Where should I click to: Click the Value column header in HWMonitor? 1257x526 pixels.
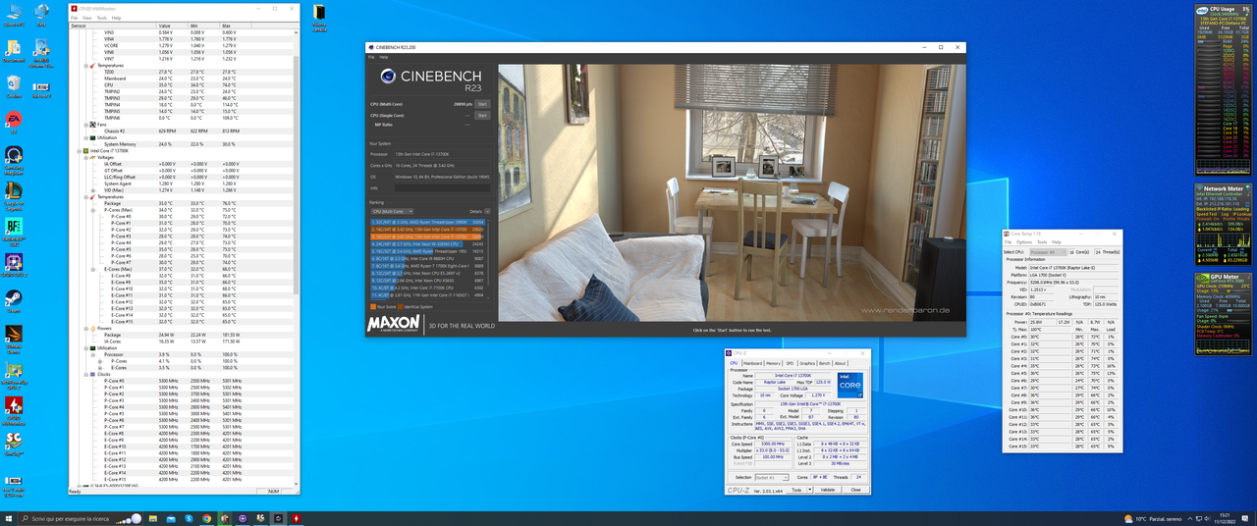[x=172, y=26]
